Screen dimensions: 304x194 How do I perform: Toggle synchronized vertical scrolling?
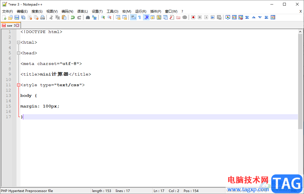pos(118,17)
